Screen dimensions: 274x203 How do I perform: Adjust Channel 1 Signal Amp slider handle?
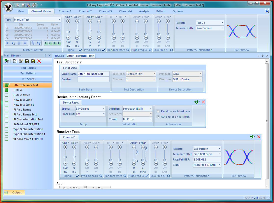pos(65,157)
